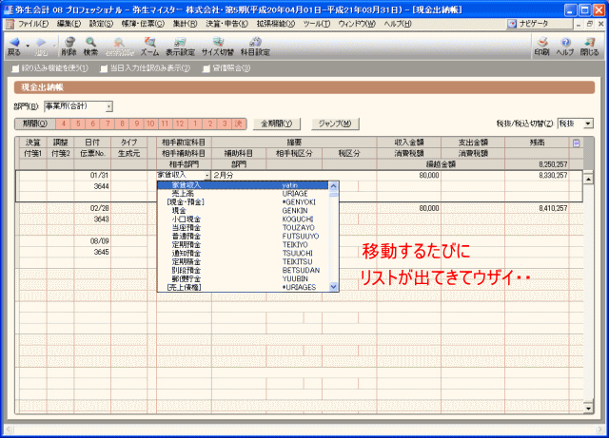This screenshot has height=438, width=609.
Task: Open the dropdown arrow next to 戻る
Action: tap(28, 47)
